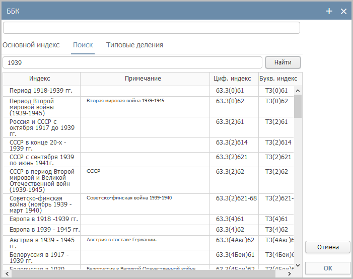Confirm with the OK button
353x279 pixels.
pyautogui.click(x=327, y=268)
